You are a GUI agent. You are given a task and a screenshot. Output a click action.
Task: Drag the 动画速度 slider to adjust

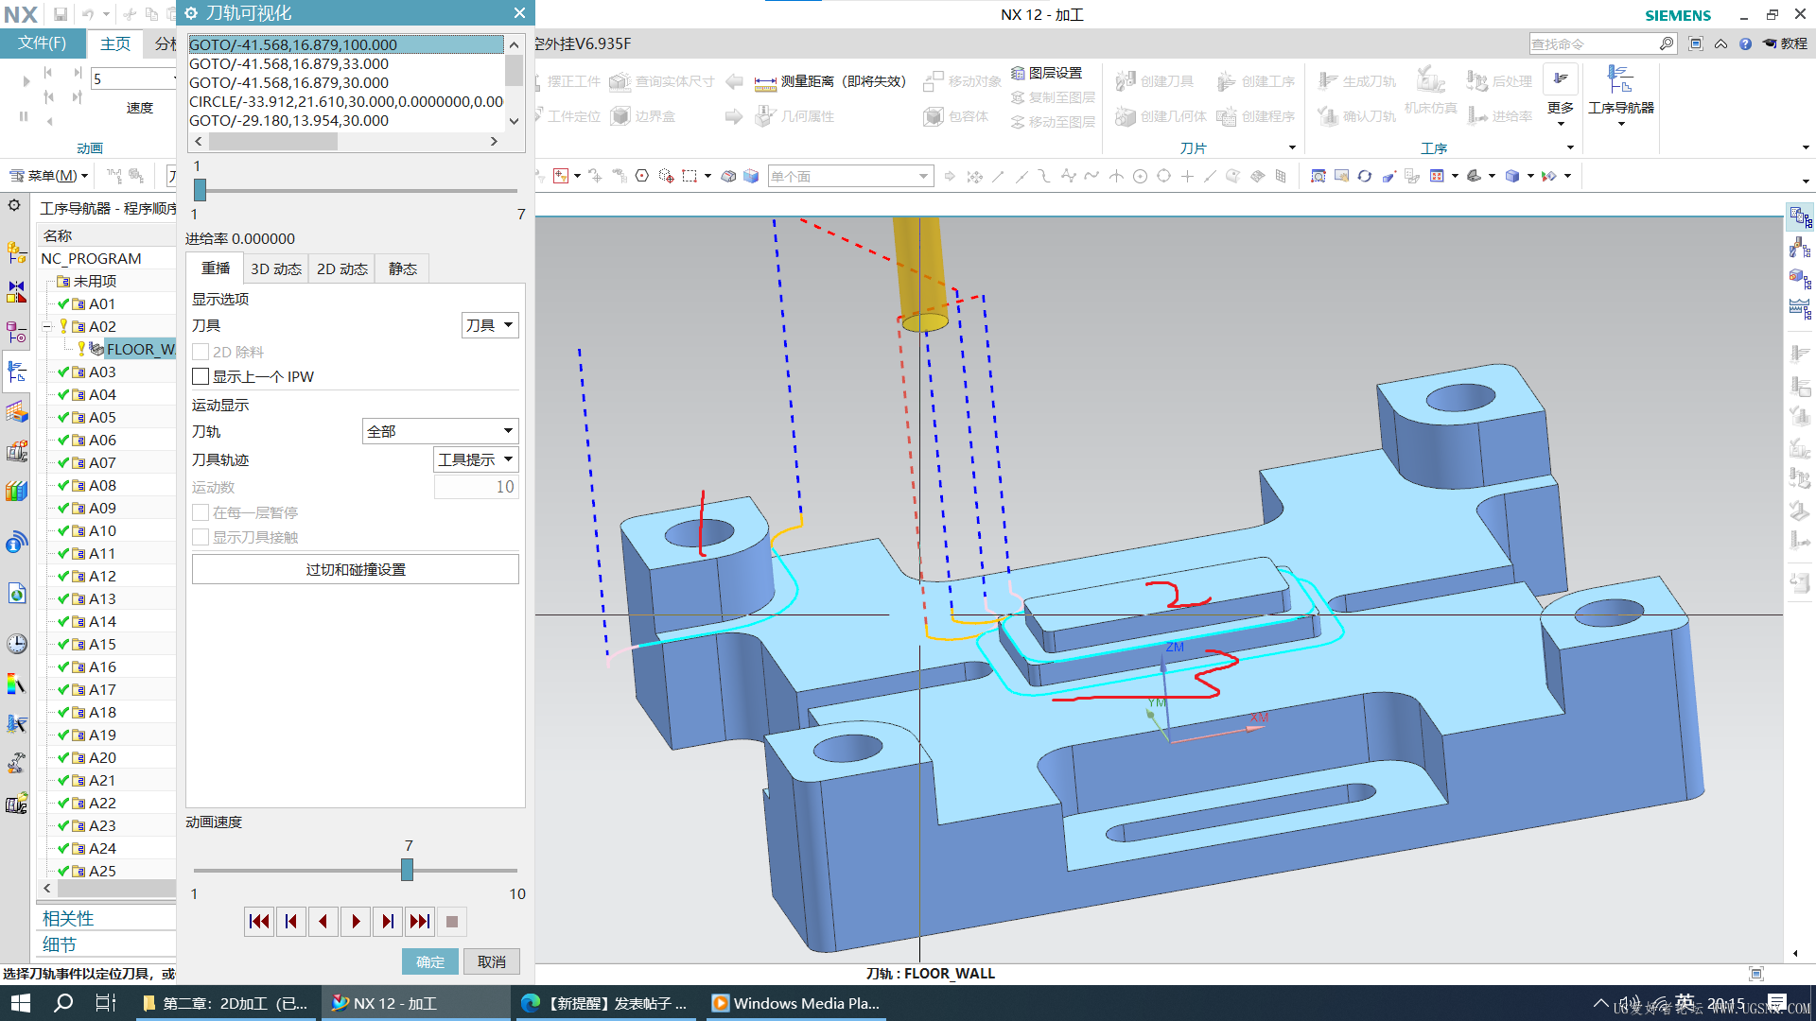(x=410, y=870)
